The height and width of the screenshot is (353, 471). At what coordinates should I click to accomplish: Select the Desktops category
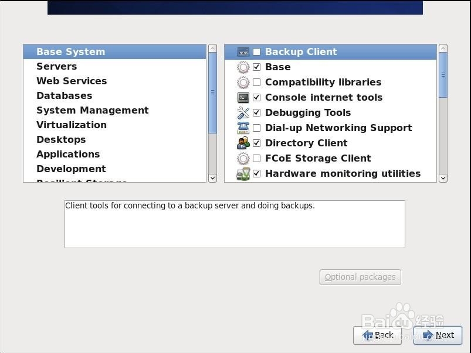click(x=61, y=139)
